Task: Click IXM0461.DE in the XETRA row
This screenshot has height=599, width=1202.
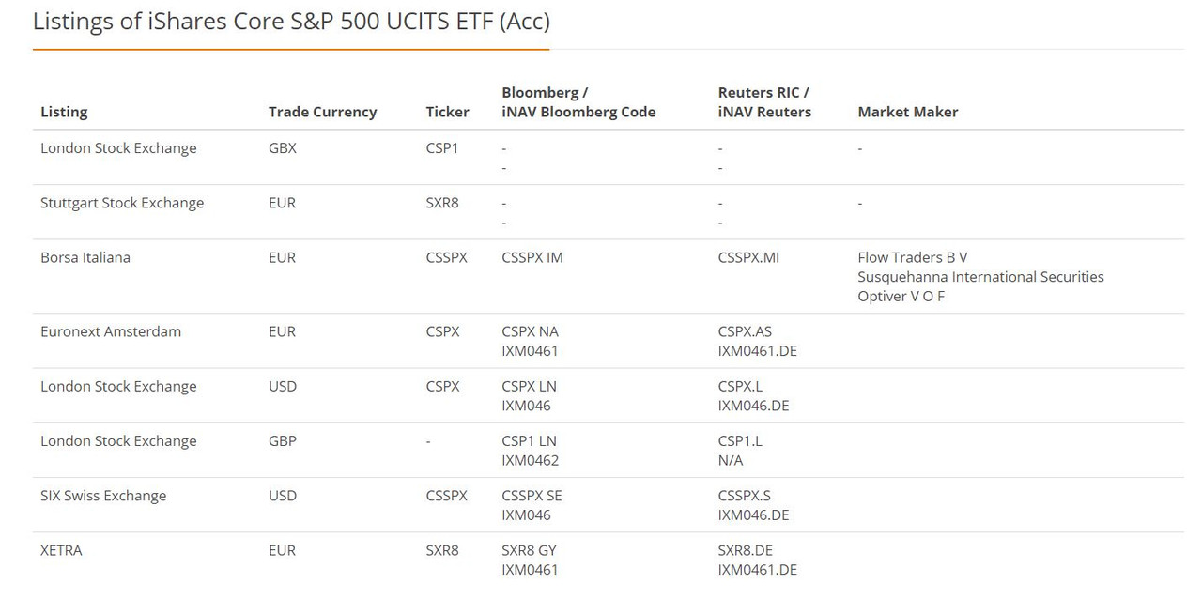Action: 757,570
